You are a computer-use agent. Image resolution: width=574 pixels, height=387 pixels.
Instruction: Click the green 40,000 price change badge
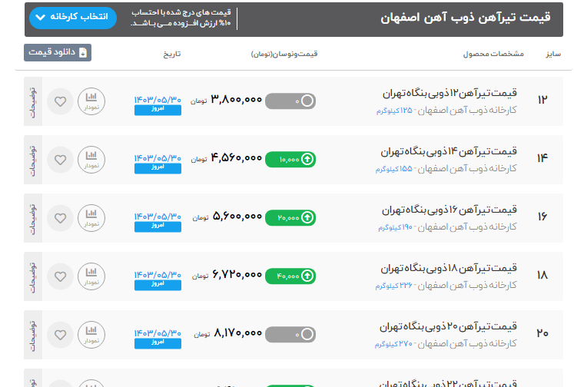pyautogui.click(x=290, y=275)
